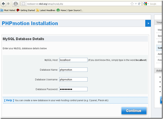Open the Most Visited bookmarks folder

click(x=8, y=10)
